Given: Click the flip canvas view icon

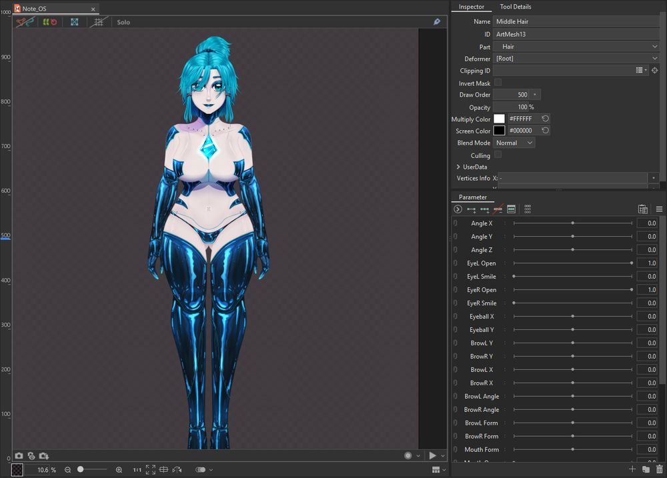Looking at the screenshot, I should click(177, 469).
